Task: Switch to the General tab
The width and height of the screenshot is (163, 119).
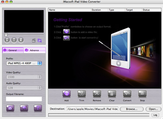Action: [x=13, y=50]
